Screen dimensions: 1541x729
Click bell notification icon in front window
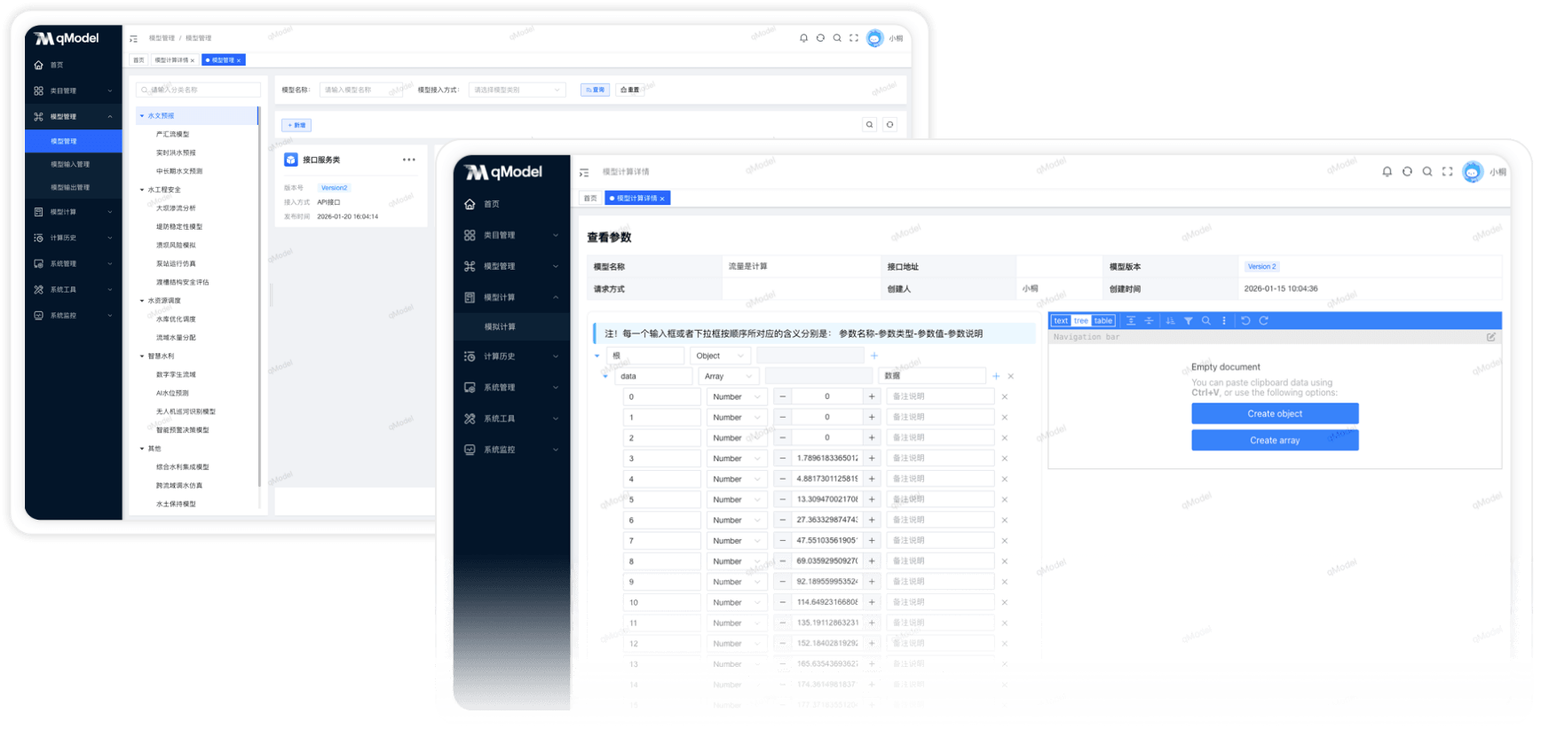tap(1387, 172)
